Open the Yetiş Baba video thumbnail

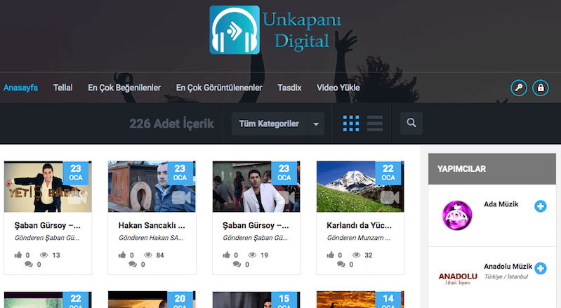point(48,187)
